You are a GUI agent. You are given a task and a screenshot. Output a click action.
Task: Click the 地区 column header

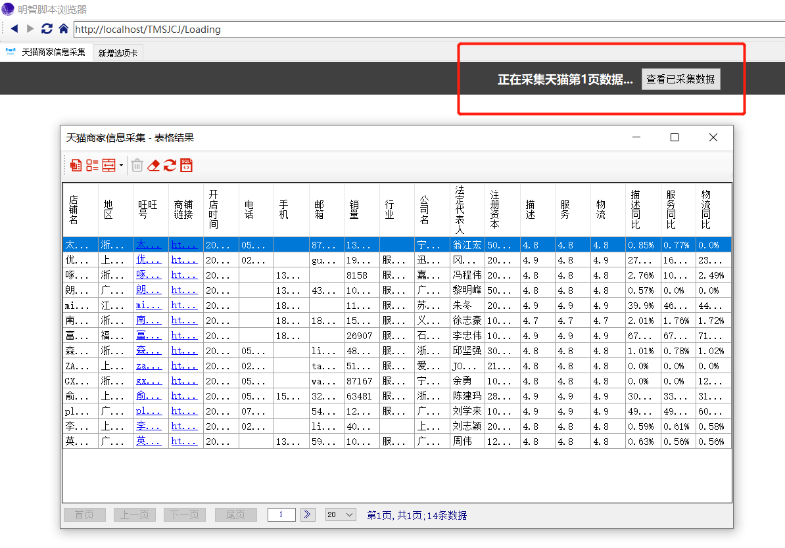pyautogui.click(x=116, y=210)
